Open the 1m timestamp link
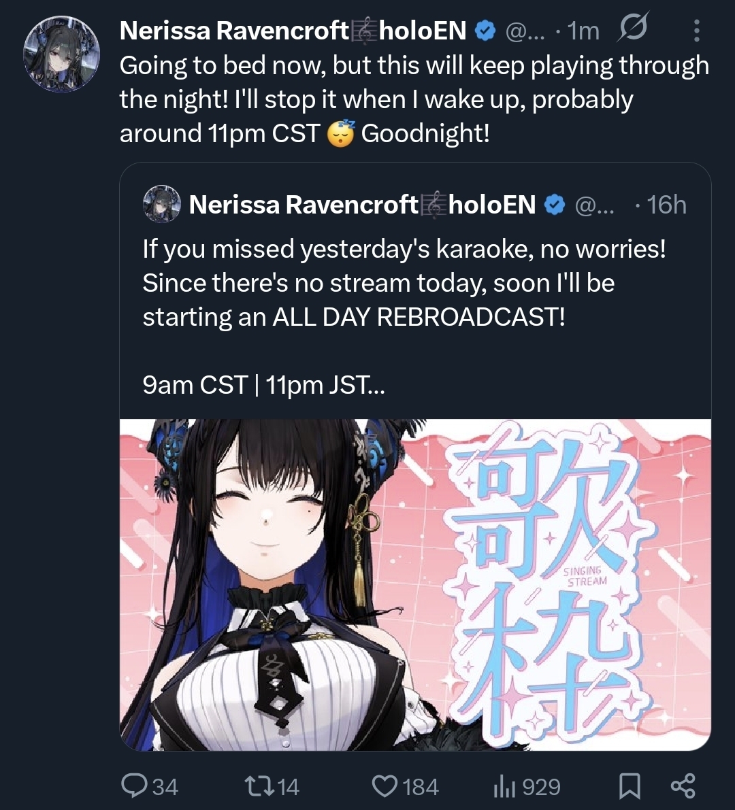The height and width of the screenshot is (810, 735). (x=583, y=31)
